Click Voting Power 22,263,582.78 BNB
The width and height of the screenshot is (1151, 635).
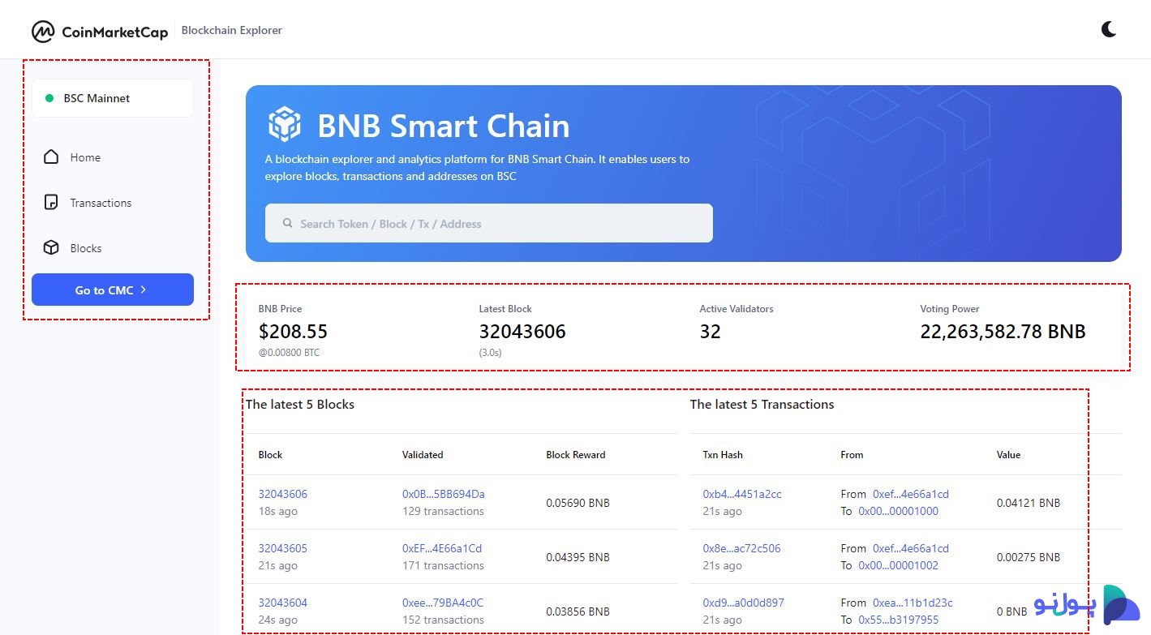pos(1003,331)
